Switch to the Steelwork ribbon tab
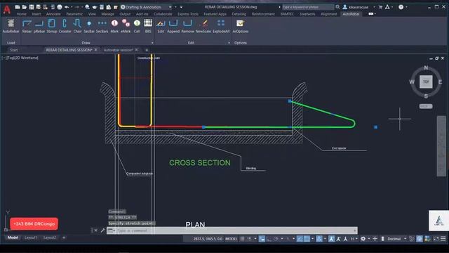The image size is (449, 253). click(307, 14)
